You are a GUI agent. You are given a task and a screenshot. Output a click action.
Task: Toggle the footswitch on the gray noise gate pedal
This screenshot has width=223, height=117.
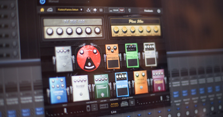pos(64,65)
